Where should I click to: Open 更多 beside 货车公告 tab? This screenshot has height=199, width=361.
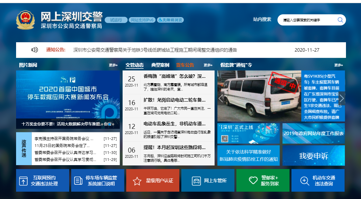pyautogui.click(x=208, y=65)
